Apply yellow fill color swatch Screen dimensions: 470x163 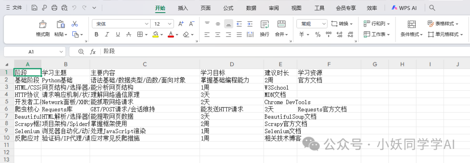point(155,34)
